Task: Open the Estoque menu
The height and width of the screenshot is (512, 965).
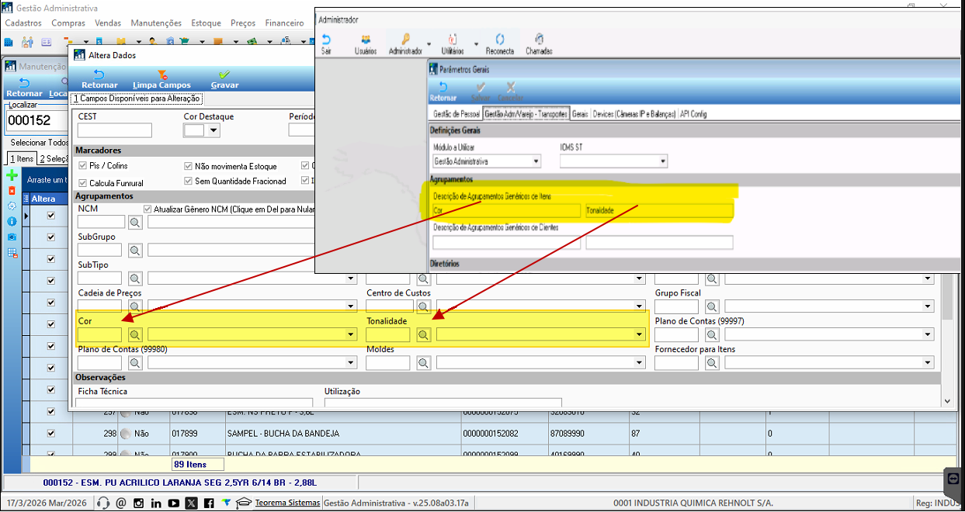Action: (206, 23)
